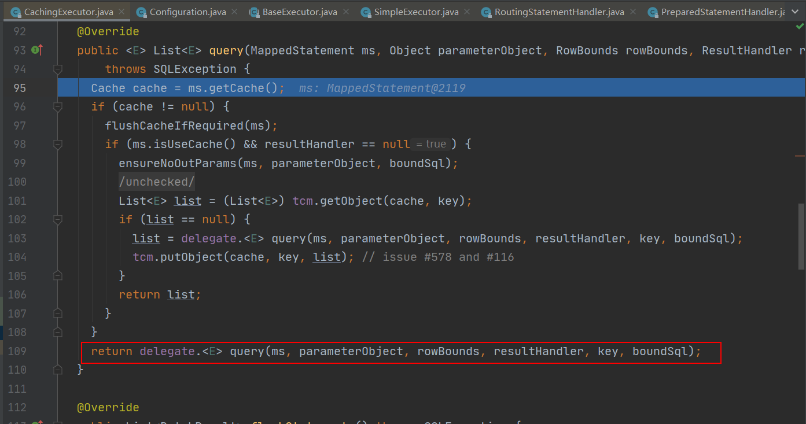The image size is (806, 424).
Task: Collapse the fold end marker on line 108
Action: (x=57, y=332)
